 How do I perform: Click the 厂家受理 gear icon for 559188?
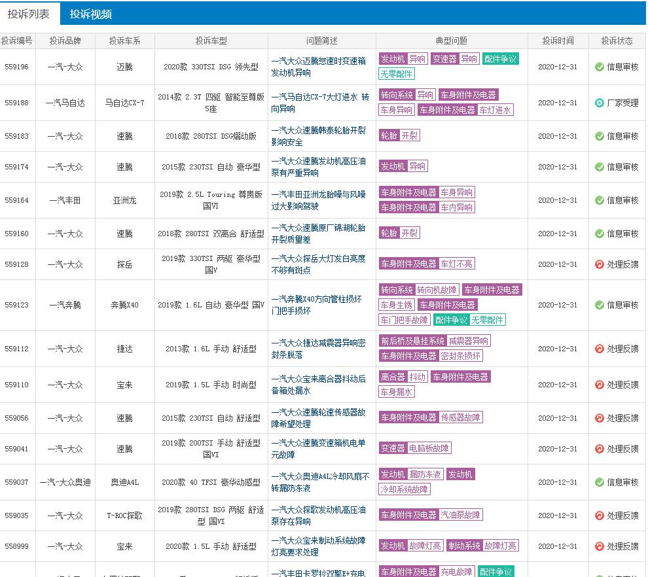coord(599,103)
